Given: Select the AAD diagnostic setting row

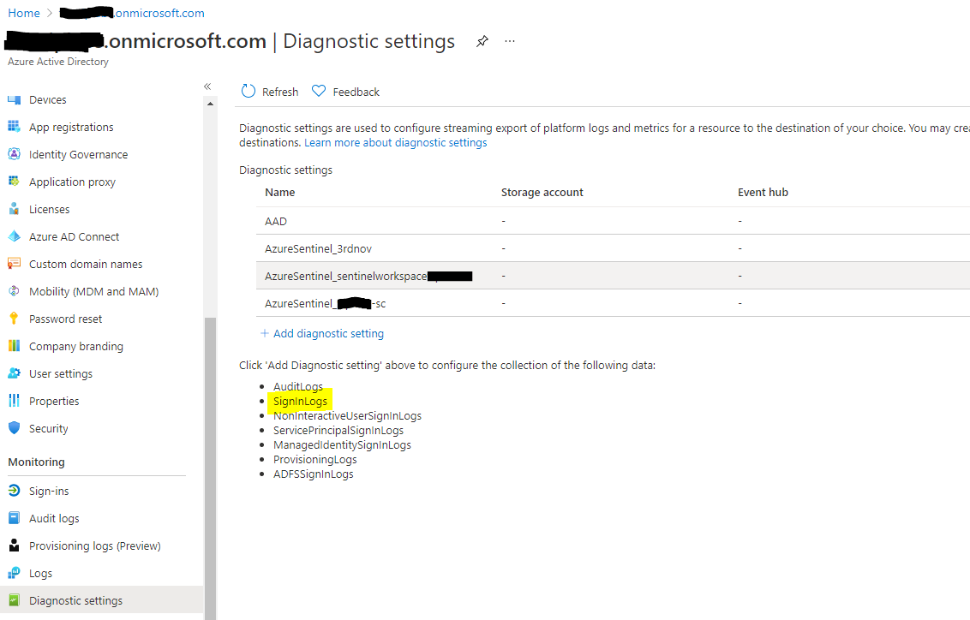Looking at the screenshot, I should coord(613,221).
